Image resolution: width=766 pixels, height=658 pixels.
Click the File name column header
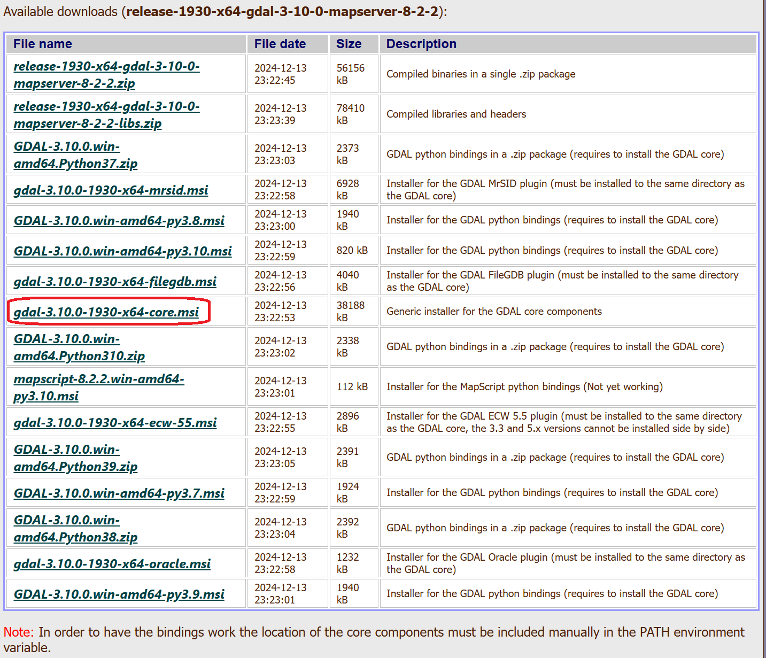(x=43, y=44)
